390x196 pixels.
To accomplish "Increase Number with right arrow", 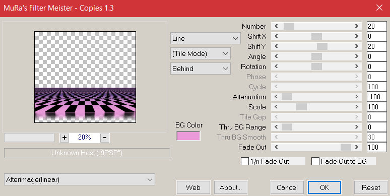I will (357, 26).
